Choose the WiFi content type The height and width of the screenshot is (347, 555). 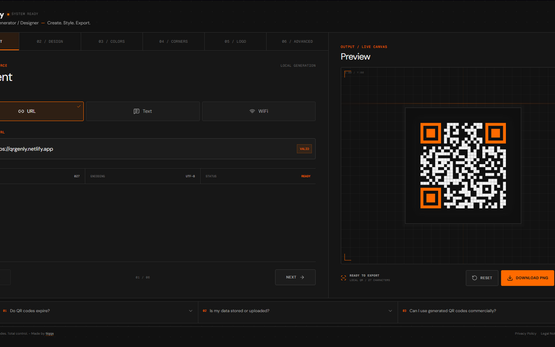(259, 111)
